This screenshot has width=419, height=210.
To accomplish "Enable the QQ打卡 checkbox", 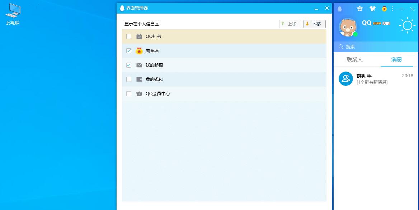I will (129, 36).
